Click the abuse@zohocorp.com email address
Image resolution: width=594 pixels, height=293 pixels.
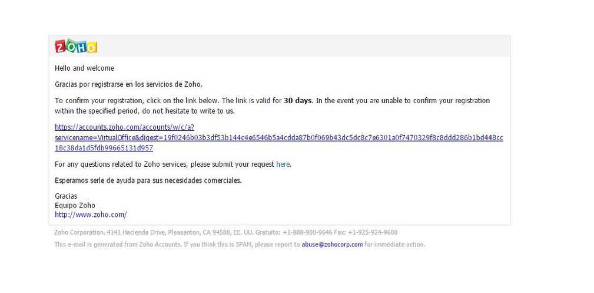[332, 245]
